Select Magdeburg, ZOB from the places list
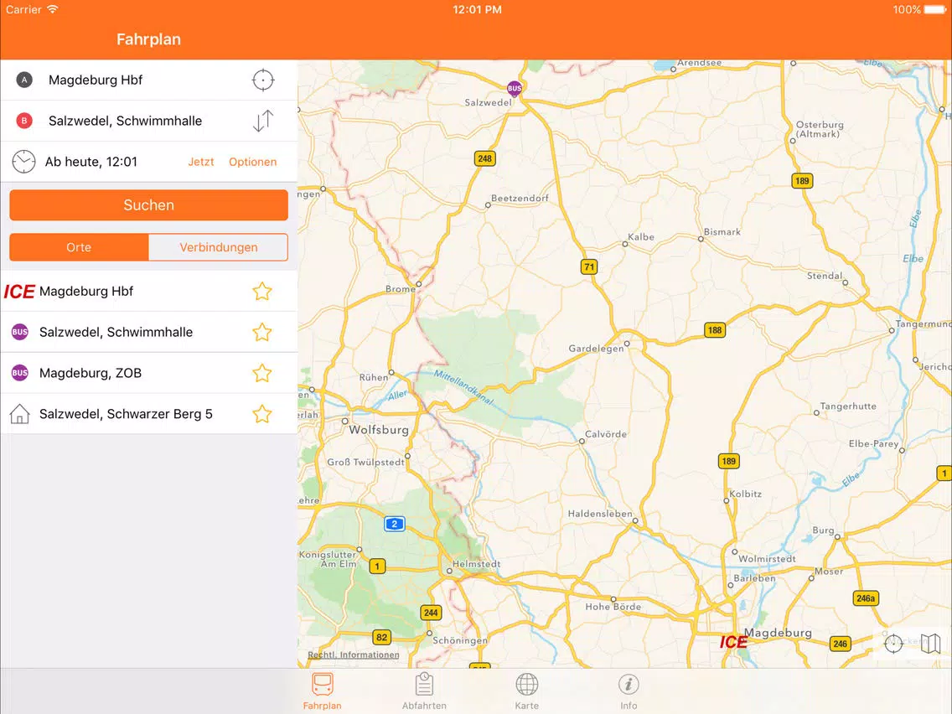 pyautogui.click(x=149, y=373)
